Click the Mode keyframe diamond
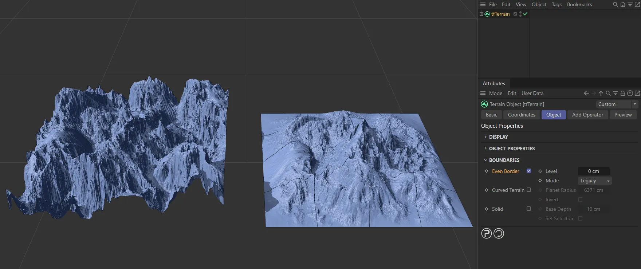 click(540, 181)
